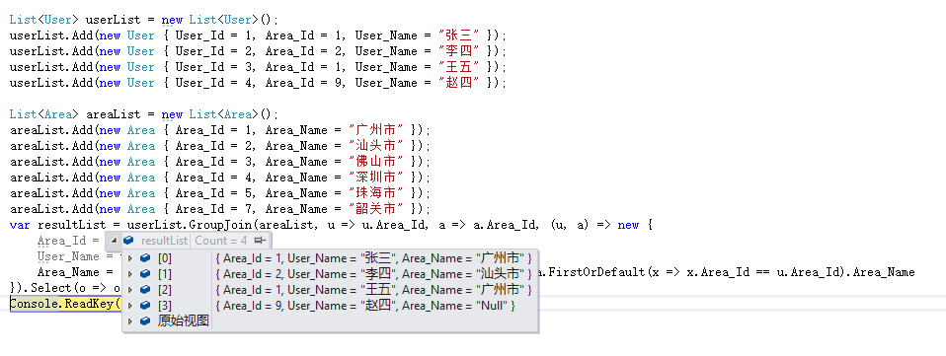Select the Count = 4 value
Image resolution: width=946 pixels, height=356 pixels.
pos(220,241)
